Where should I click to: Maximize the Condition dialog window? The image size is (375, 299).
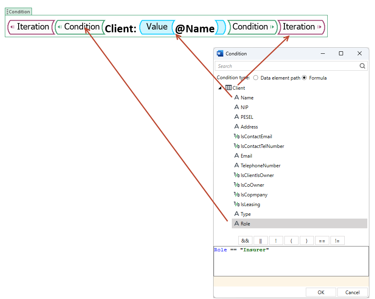(x=341, y=53)
